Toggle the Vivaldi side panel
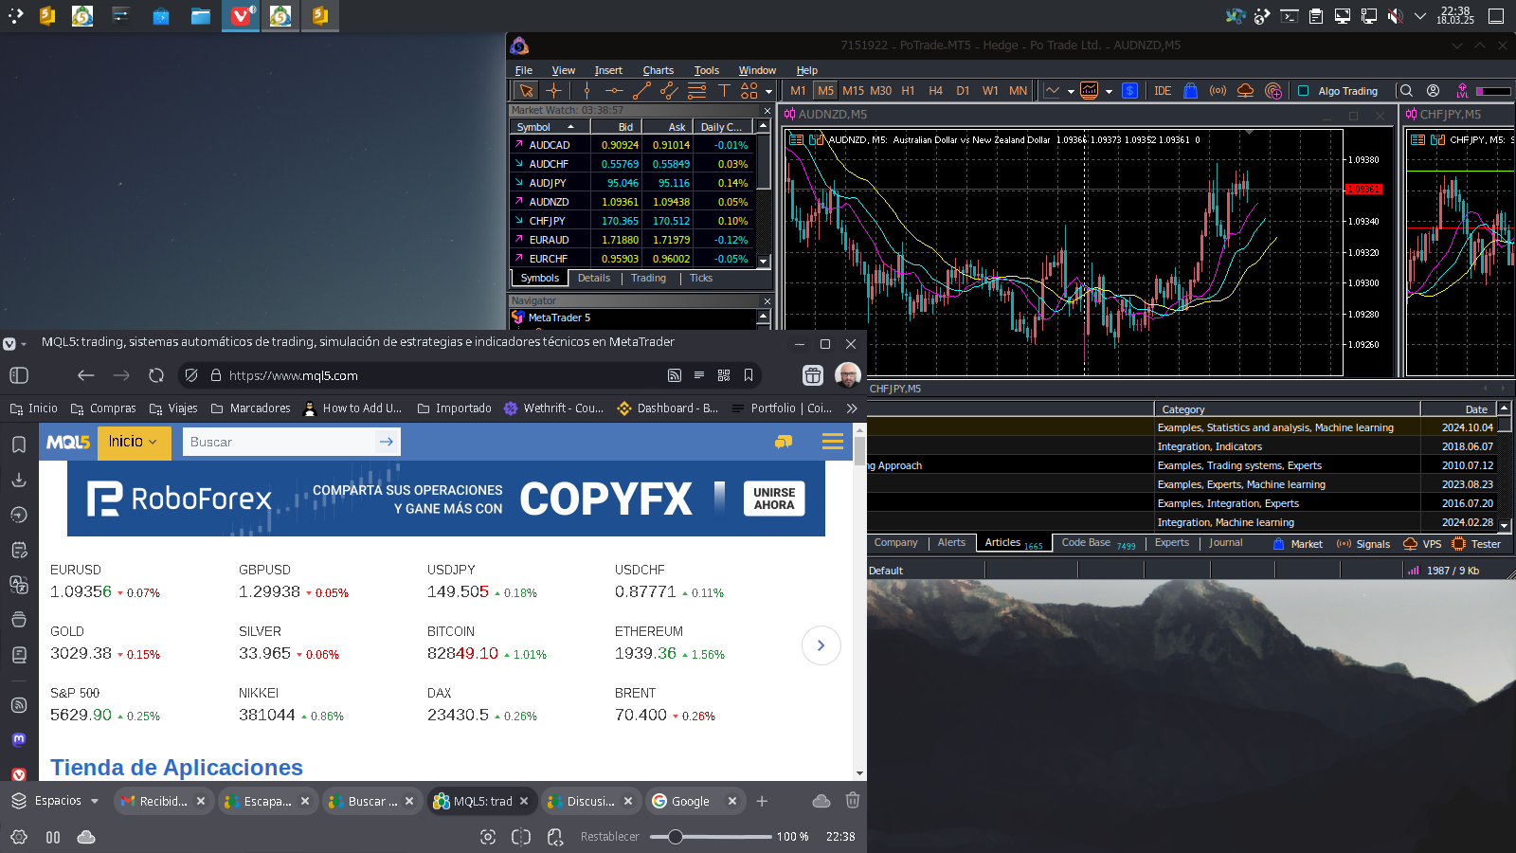 pyautogui.click(x=19, y=375)
